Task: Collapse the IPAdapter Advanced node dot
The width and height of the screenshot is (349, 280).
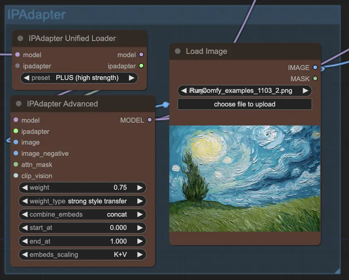Action: point(19,104)
